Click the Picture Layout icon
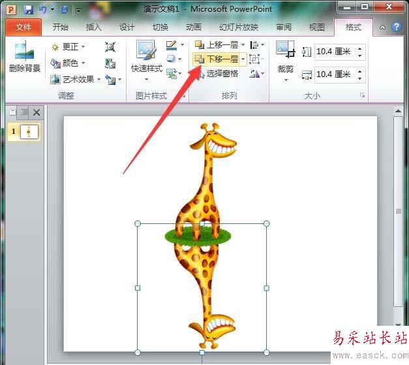The height and width of the screenshot is (365, 409). (172, 73)
